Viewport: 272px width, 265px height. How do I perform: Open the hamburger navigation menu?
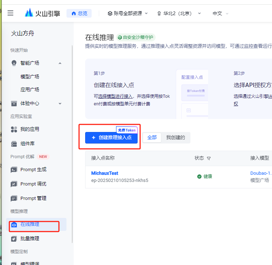[x=10, y=13]
